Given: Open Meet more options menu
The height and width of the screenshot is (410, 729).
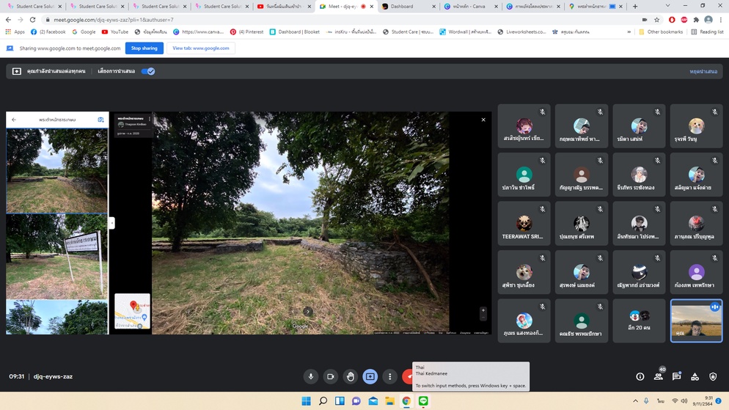Looking at the screenshot, I should 389,376.
